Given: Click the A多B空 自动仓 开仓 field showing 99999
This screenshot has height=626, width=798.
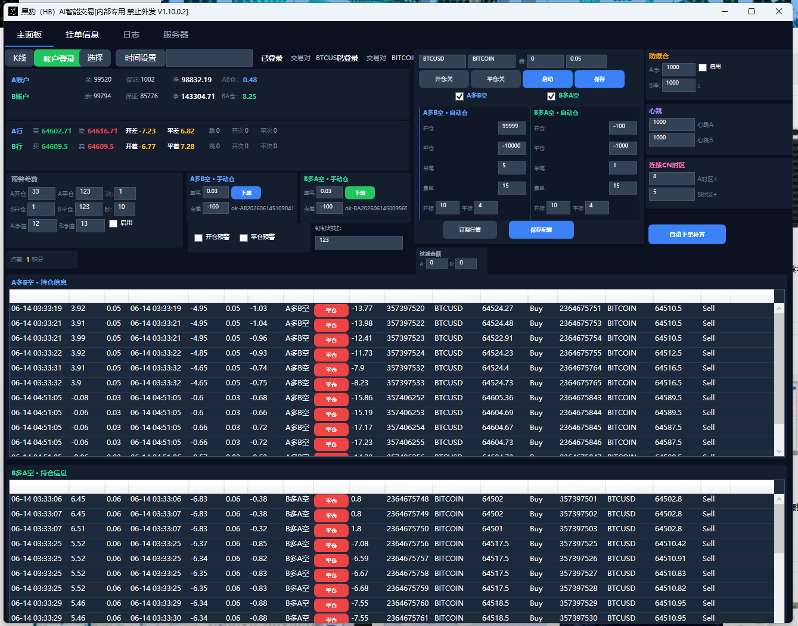Looking at the screenshot, I should pos(513,128).
